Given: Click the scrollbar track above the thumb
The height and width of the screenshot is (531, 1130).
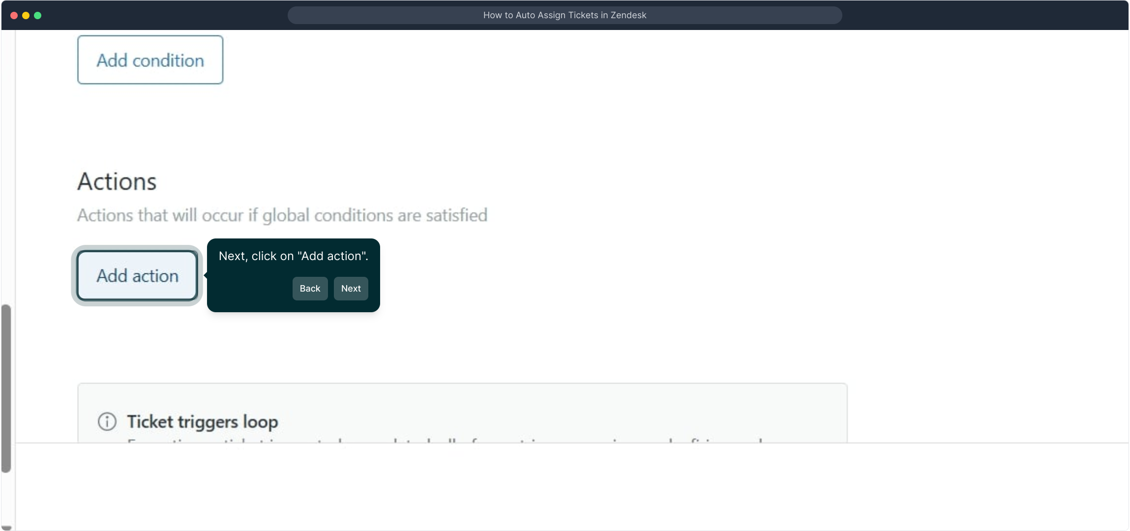Looking at the screenshot, I should pos(6,167).
